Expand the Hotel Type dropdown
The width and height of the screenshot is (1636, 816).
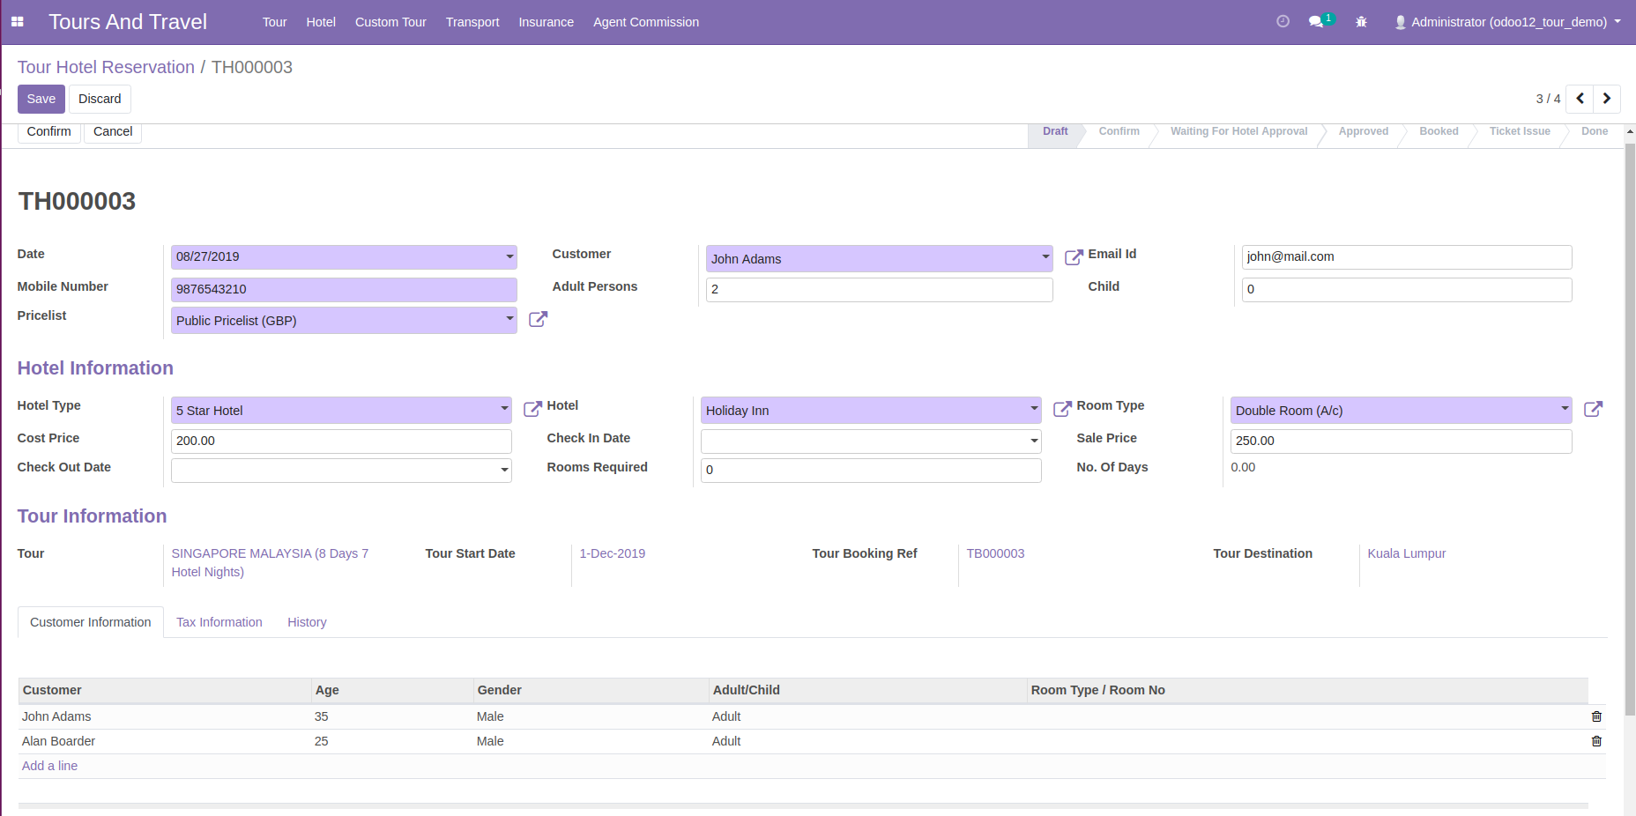504,409
